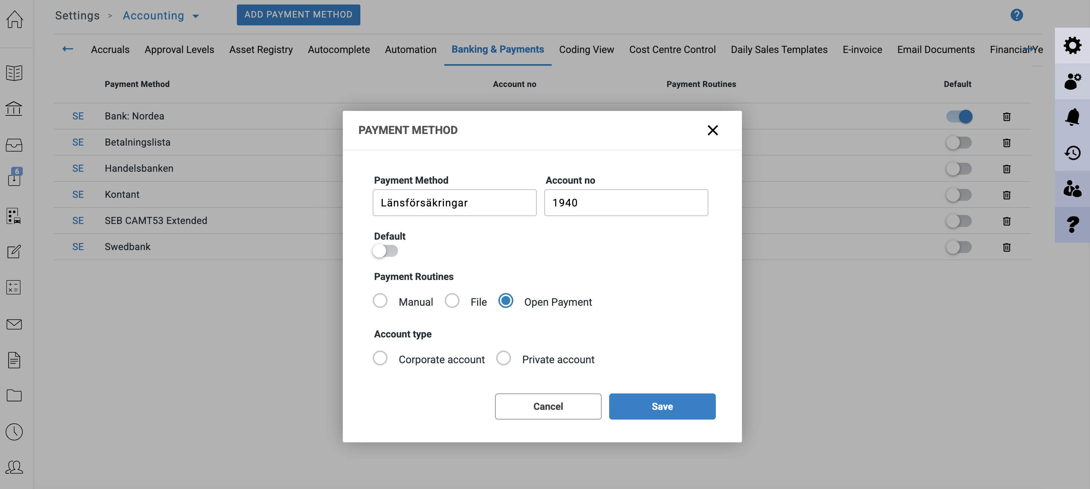
Task: Open the settings gear icon on right panel
Action: (x=1072, y=45)
